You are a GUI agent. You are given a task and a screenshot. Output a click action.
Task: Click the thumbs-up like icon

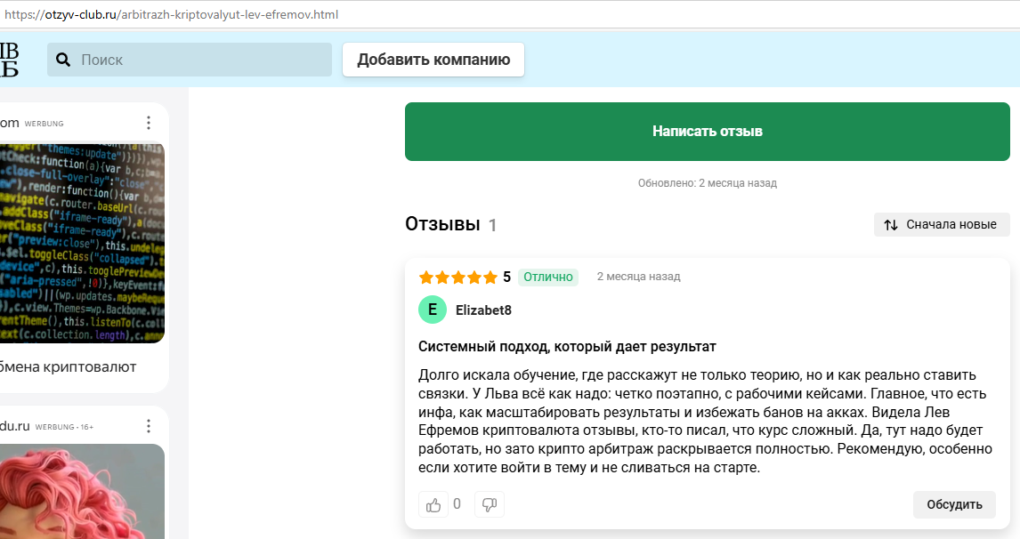[433, 504]
